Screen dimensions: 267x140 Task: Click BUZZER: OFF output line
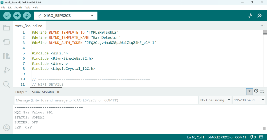[26, 122]
